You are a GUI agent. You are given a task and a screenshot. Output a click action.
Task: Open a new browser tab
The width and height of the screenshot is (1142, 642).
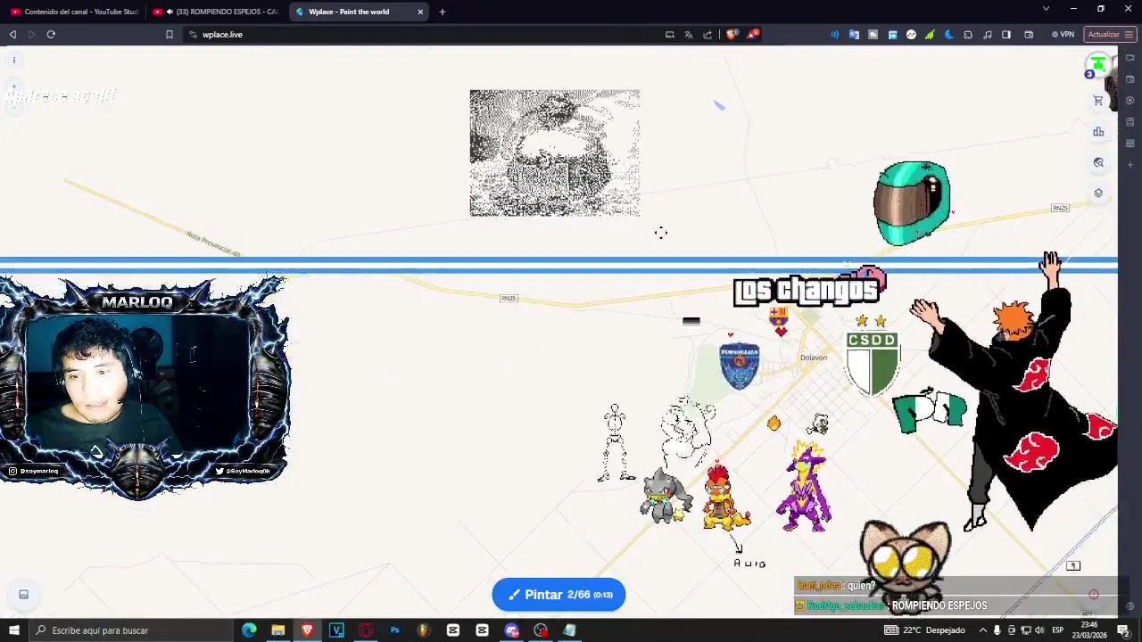(443, 12)
